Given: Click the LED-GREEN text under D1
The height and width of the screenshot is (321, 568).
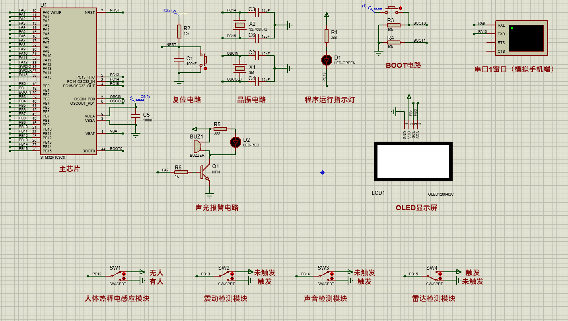Looking at the screenshot, I should point(345,63).
